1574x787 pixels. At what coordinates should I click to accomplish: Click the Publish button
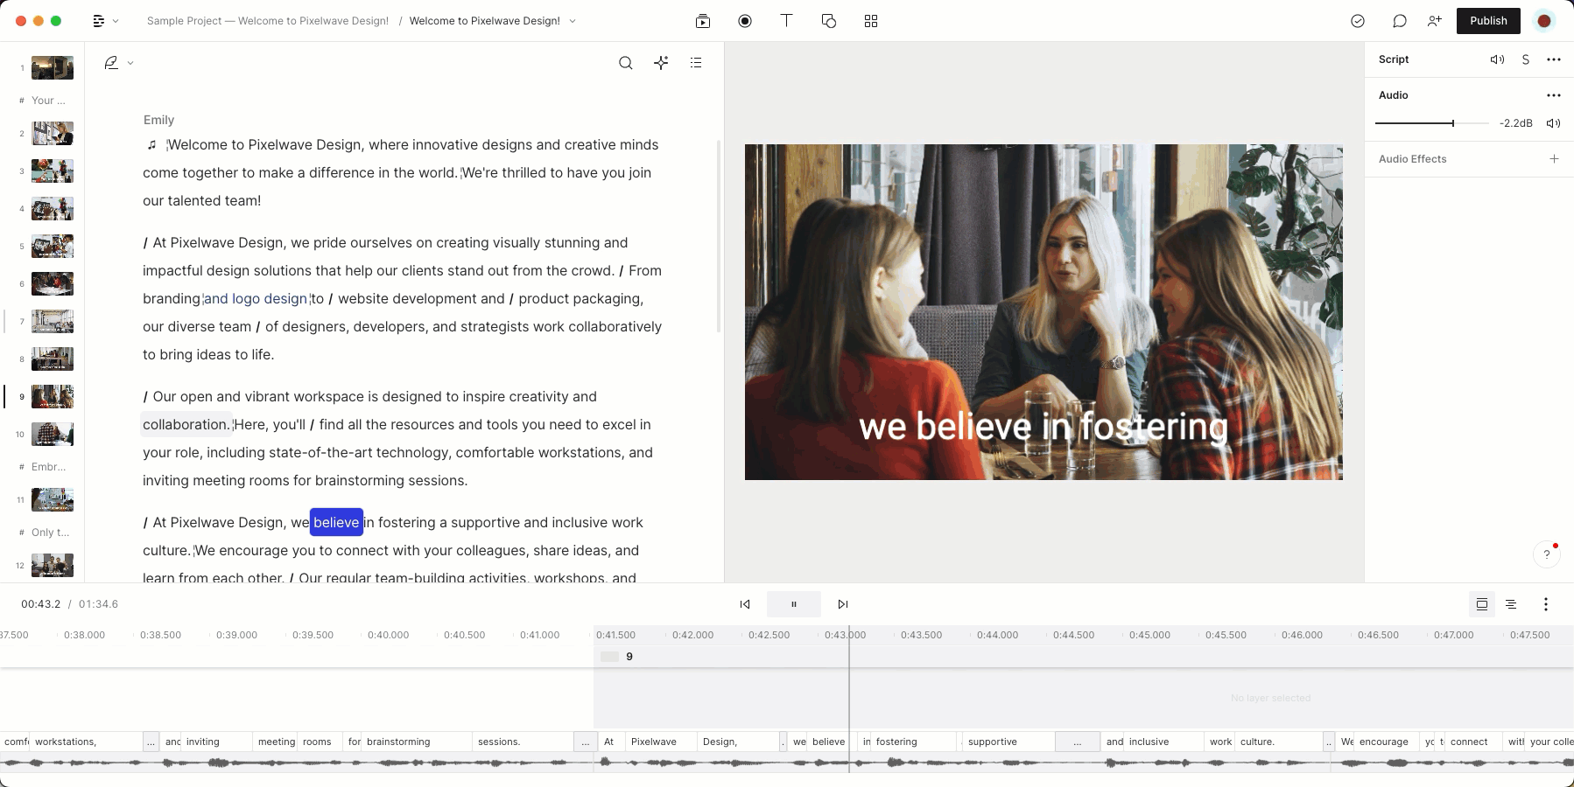[x=1488, y=21]
